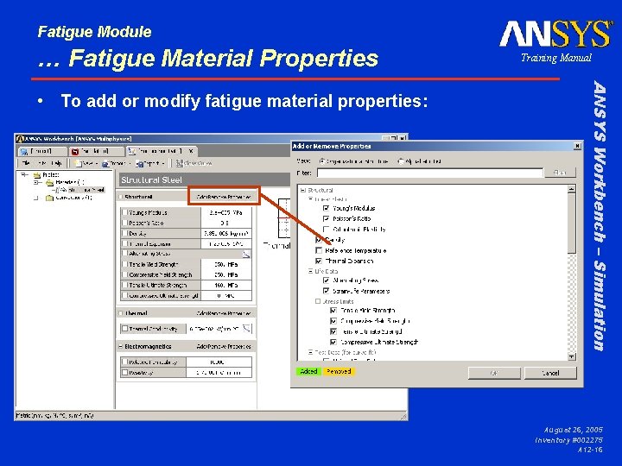
Task: Open the Thermal Conductivity curve icon
Action: coord(246,328)
